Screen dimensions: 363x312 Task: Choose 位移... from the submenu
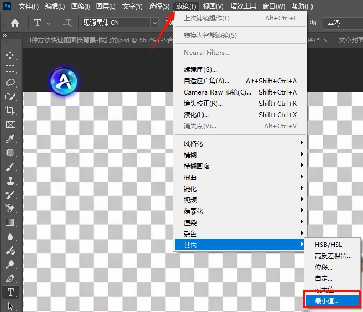[x=332, y=267]
